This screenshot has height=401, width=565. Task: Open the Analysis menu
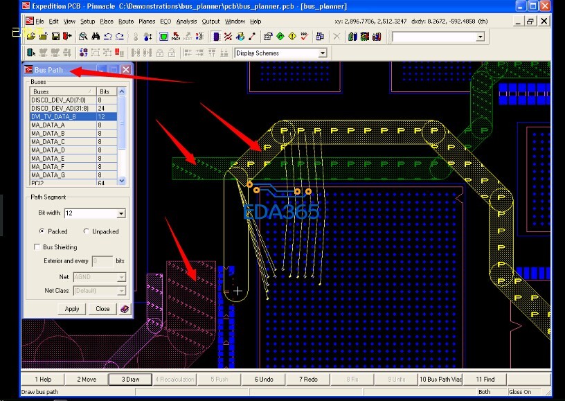pos(186,21)
